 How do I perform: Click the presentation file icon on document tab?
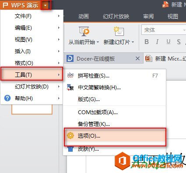[149, 58]
